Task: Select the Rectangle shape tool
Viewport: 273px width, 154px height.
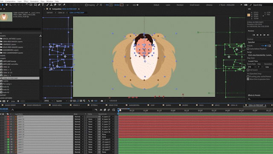Action: [35, 5]
